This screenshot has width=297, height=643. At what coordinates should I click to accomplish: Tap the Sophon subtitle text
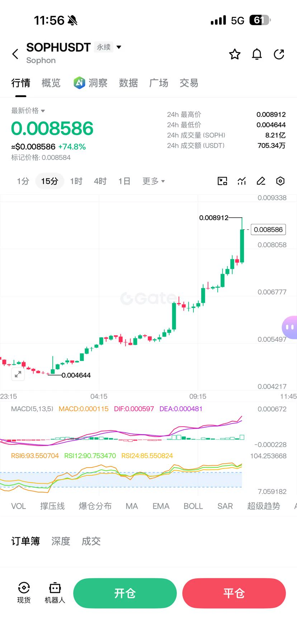41,60
